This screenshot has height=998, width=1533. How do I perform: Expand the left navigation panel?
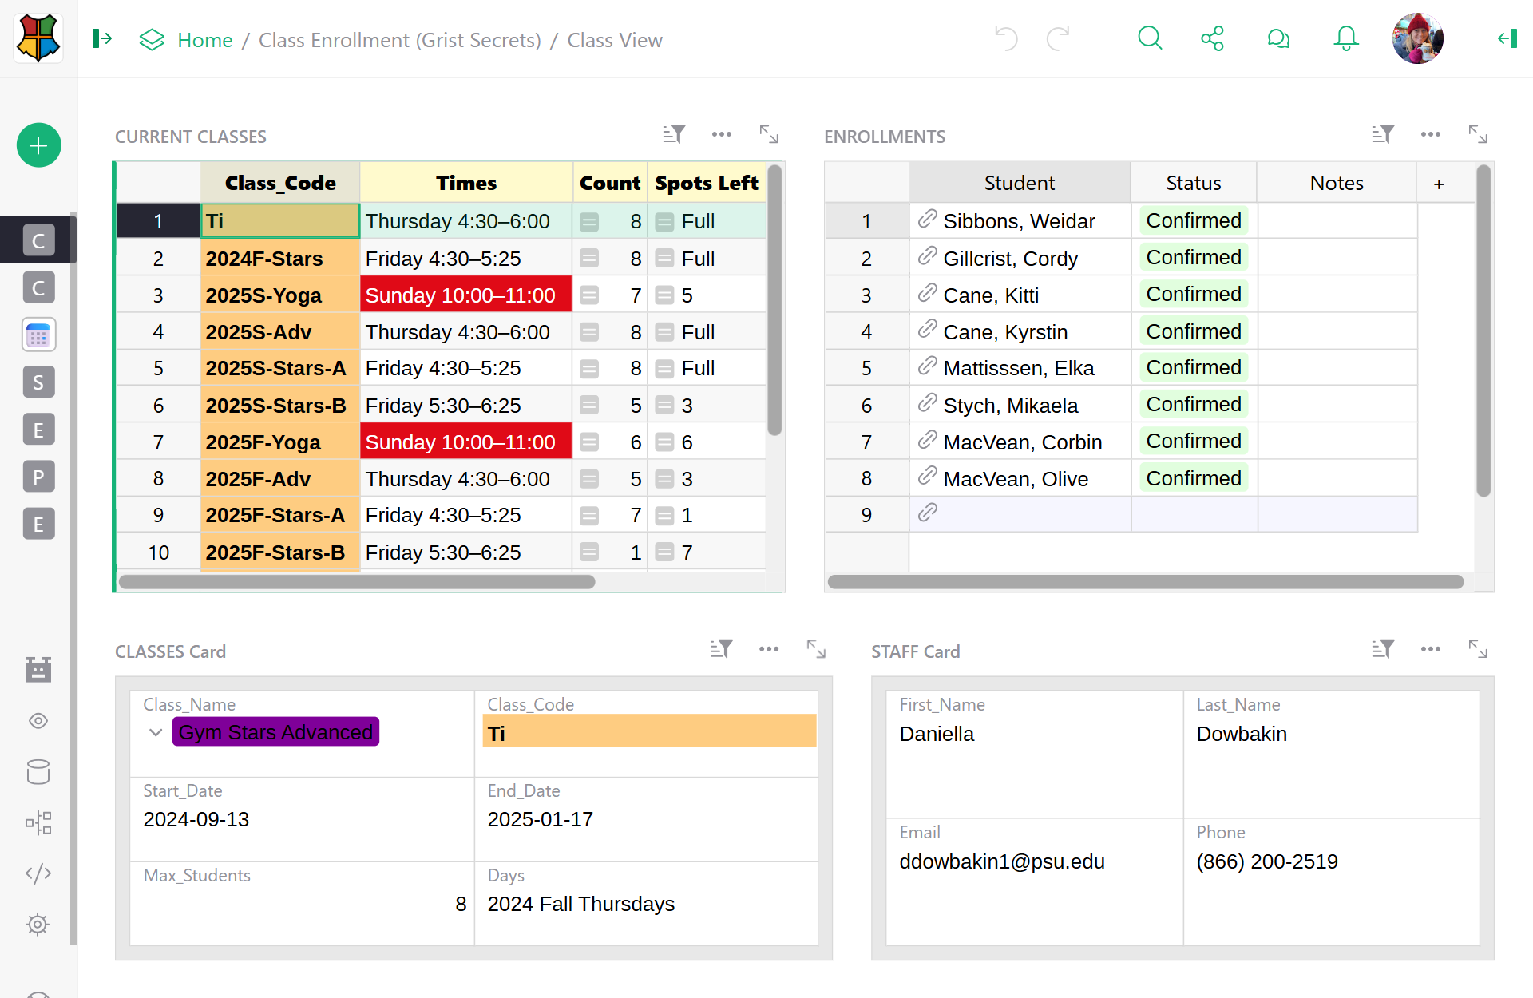point(102,38)
